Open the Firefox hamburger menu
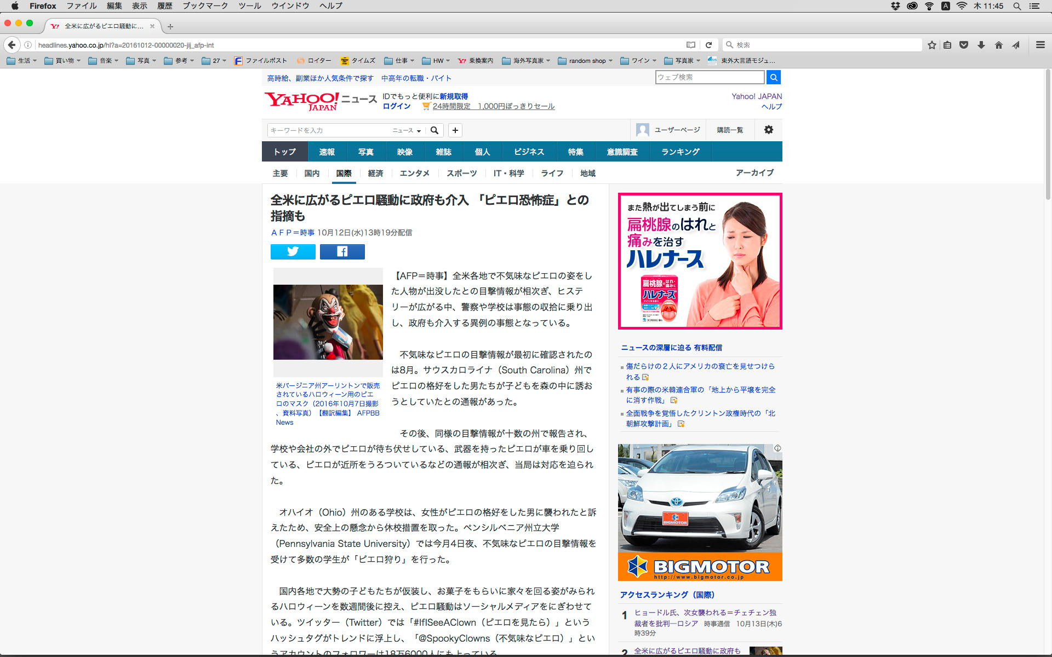The image size is (1052, 657). click(1040, 45)
